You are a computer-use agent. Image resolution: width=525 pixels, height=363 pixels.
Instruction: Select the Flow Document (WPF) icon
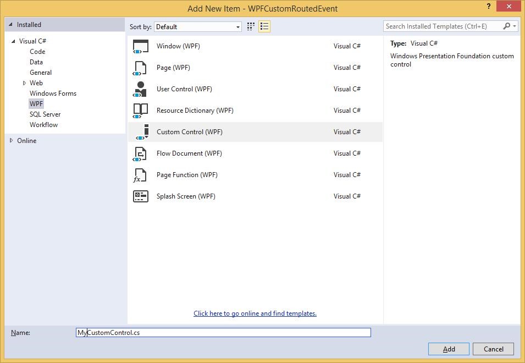click(x=140, y=153)
